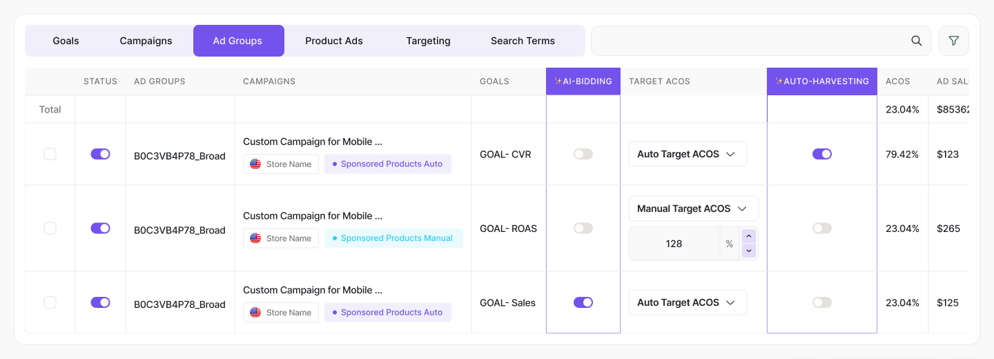Expand Auto Target ACOS dropdown in CVR row

tap(687, 154)
